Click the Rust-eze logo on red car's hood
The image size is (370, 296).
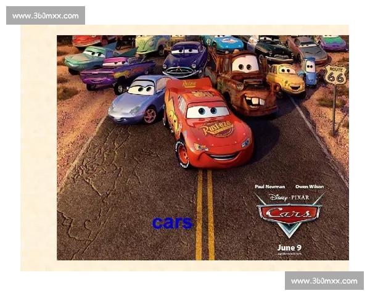point(217,129)
